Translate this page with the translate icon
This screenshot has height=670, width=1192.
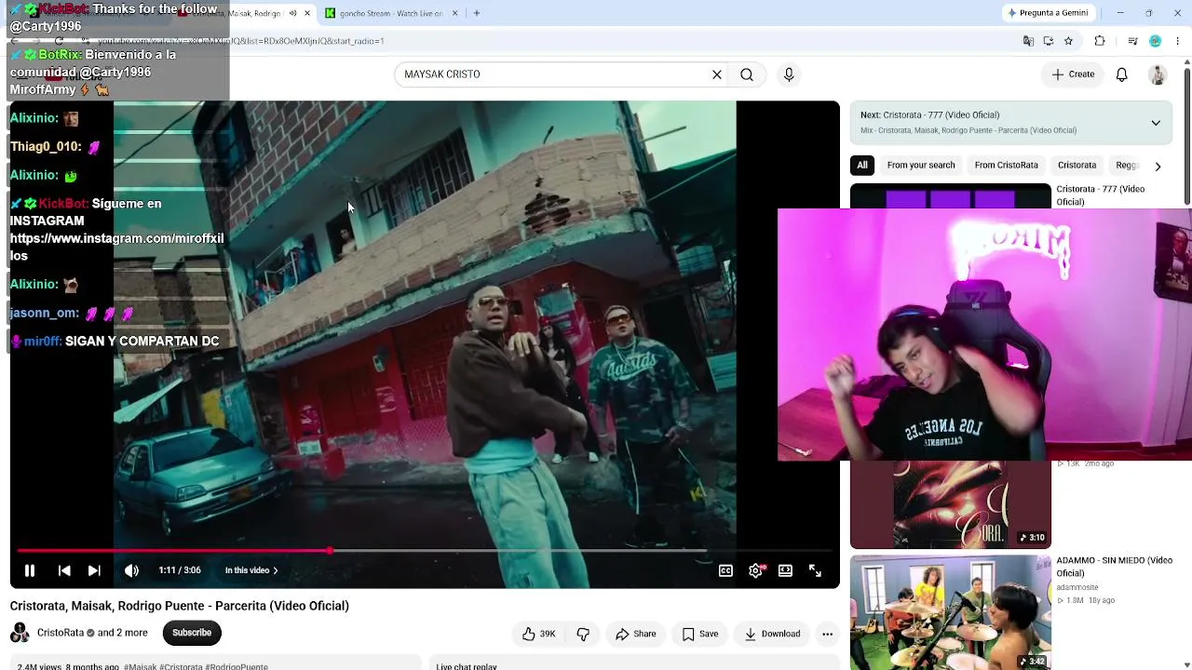pos(1028,41)
